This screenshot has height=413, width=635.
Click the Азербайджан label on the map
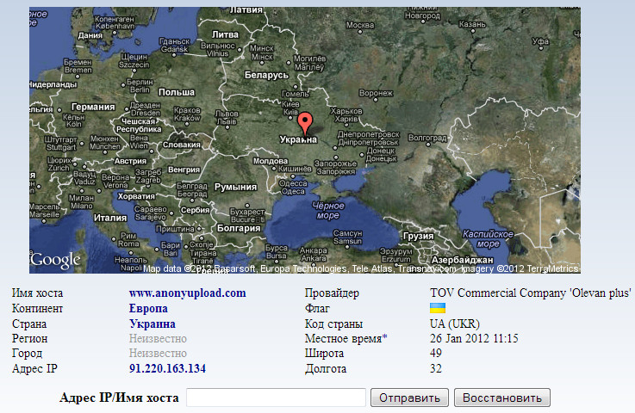[x=463, y=260]
